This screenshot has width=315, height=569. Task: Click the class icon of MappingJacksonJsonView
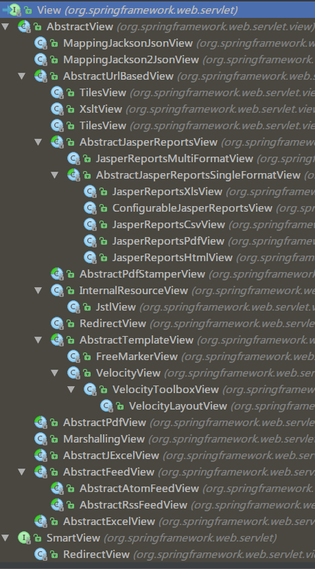click(x=40, y=43)
